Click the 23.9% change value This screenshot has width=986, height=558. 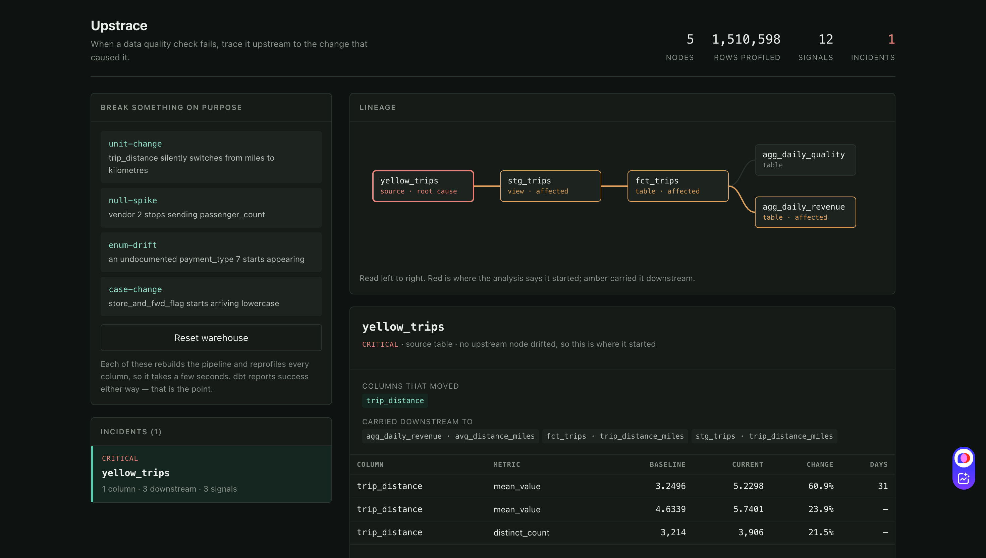point(821,509)
